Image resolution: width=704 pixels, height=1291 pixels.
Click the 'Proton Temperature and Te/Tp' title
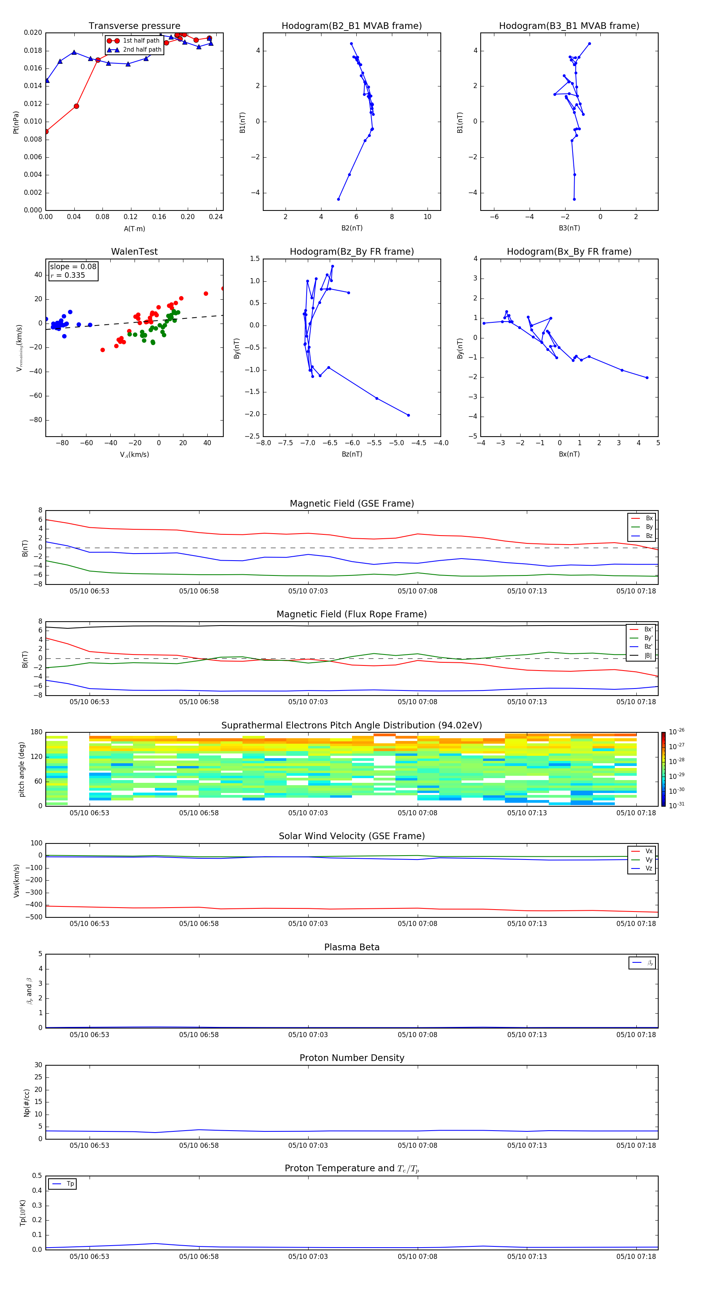pos(352,1169)
